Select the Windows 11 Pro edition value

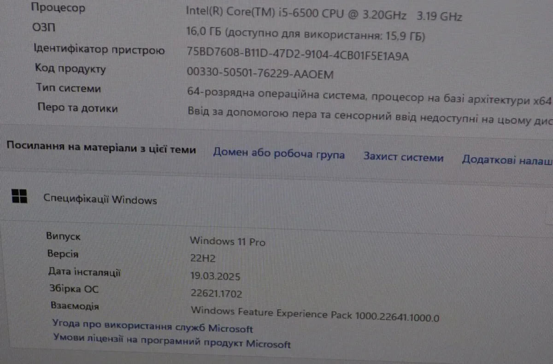(228, 241)
